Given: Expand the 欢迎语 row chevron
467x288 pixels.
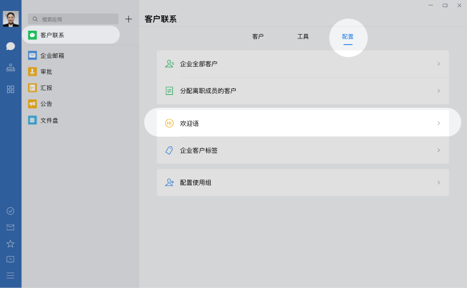Looking at the screenshot, I should tap(438, 123).
